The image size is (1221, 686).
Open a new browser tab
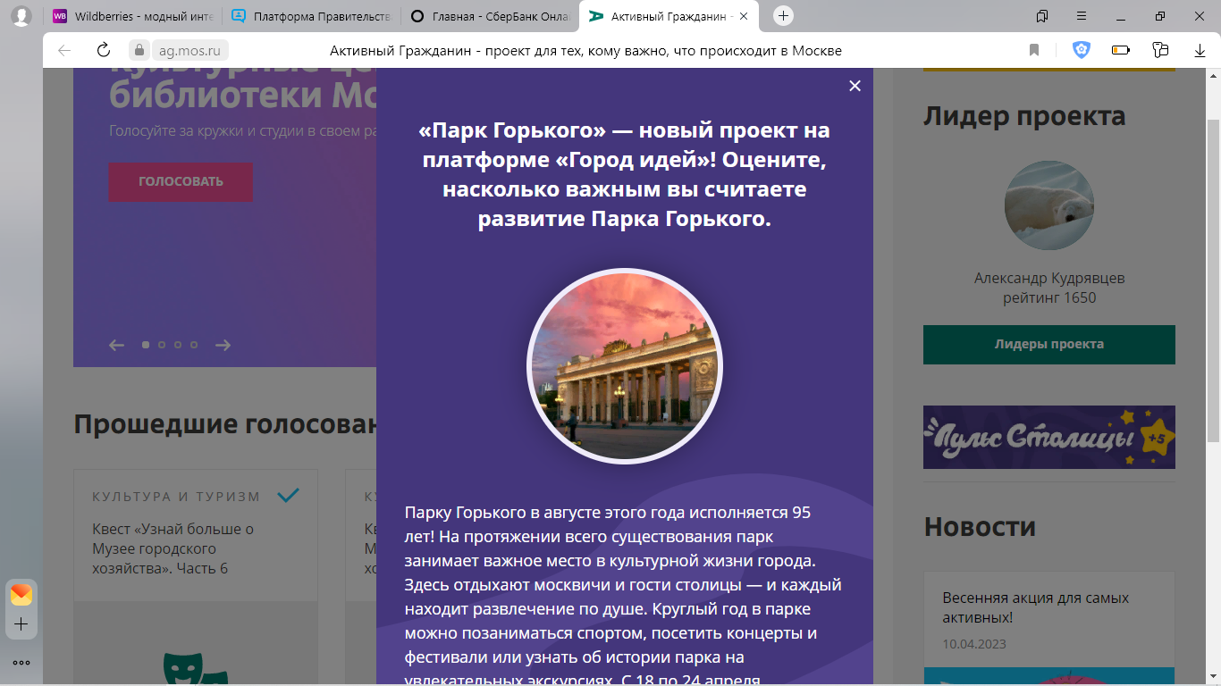783,16
